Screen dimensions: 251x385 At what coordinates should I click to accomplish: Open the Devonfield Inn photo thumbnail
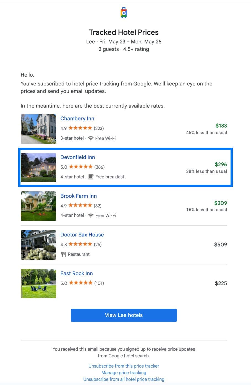[x=38, y=168]
